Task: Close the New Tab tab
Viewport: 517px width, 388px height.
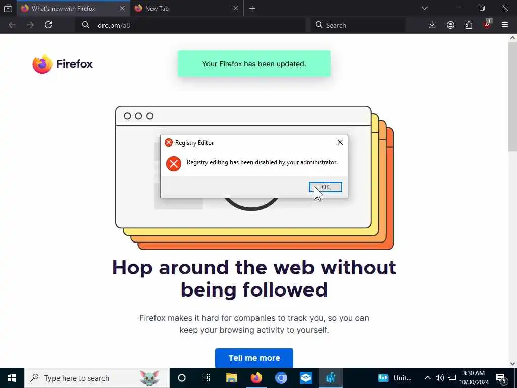Action: [x=235, y=8]
